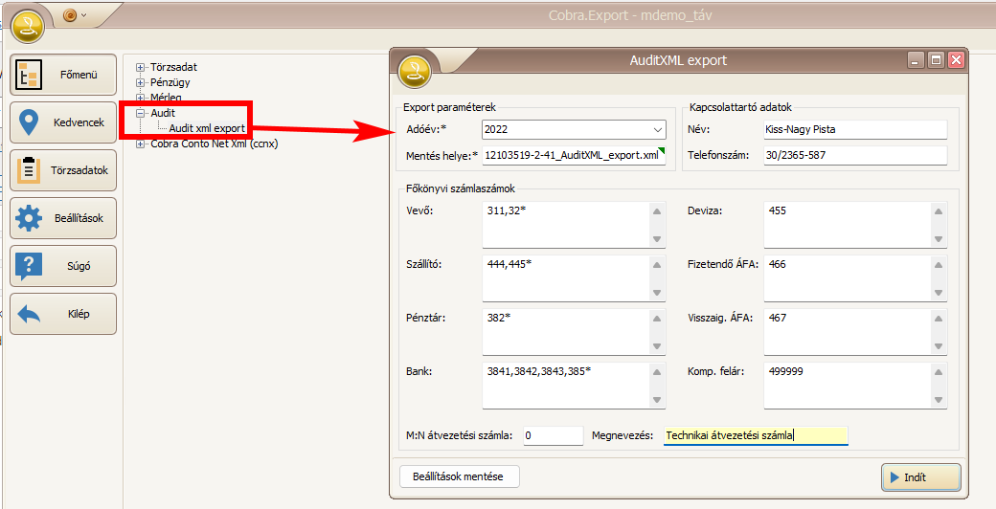Open Beállítások settings button
The height and width of the screenshot is (509, 996).
point(63,218)
